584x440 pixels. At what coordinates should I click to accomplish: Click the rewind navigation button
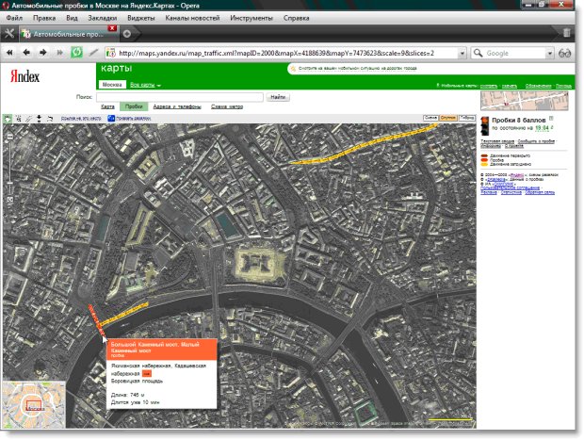[9, 53]
